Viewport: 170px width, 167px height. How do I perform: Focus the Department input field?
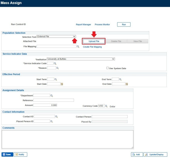pos(42,95)
